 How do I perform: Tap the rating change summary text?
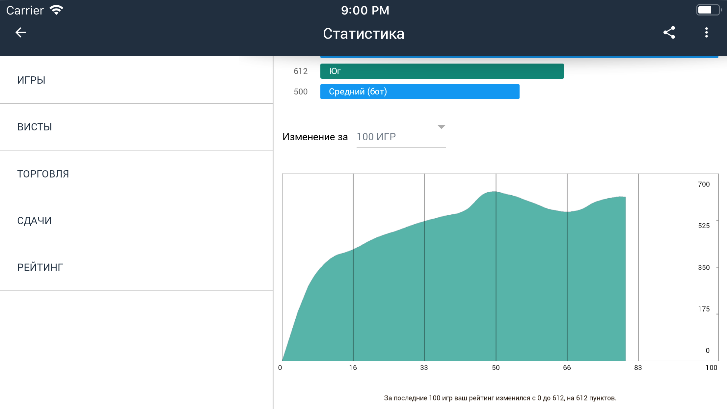point(500,398)
